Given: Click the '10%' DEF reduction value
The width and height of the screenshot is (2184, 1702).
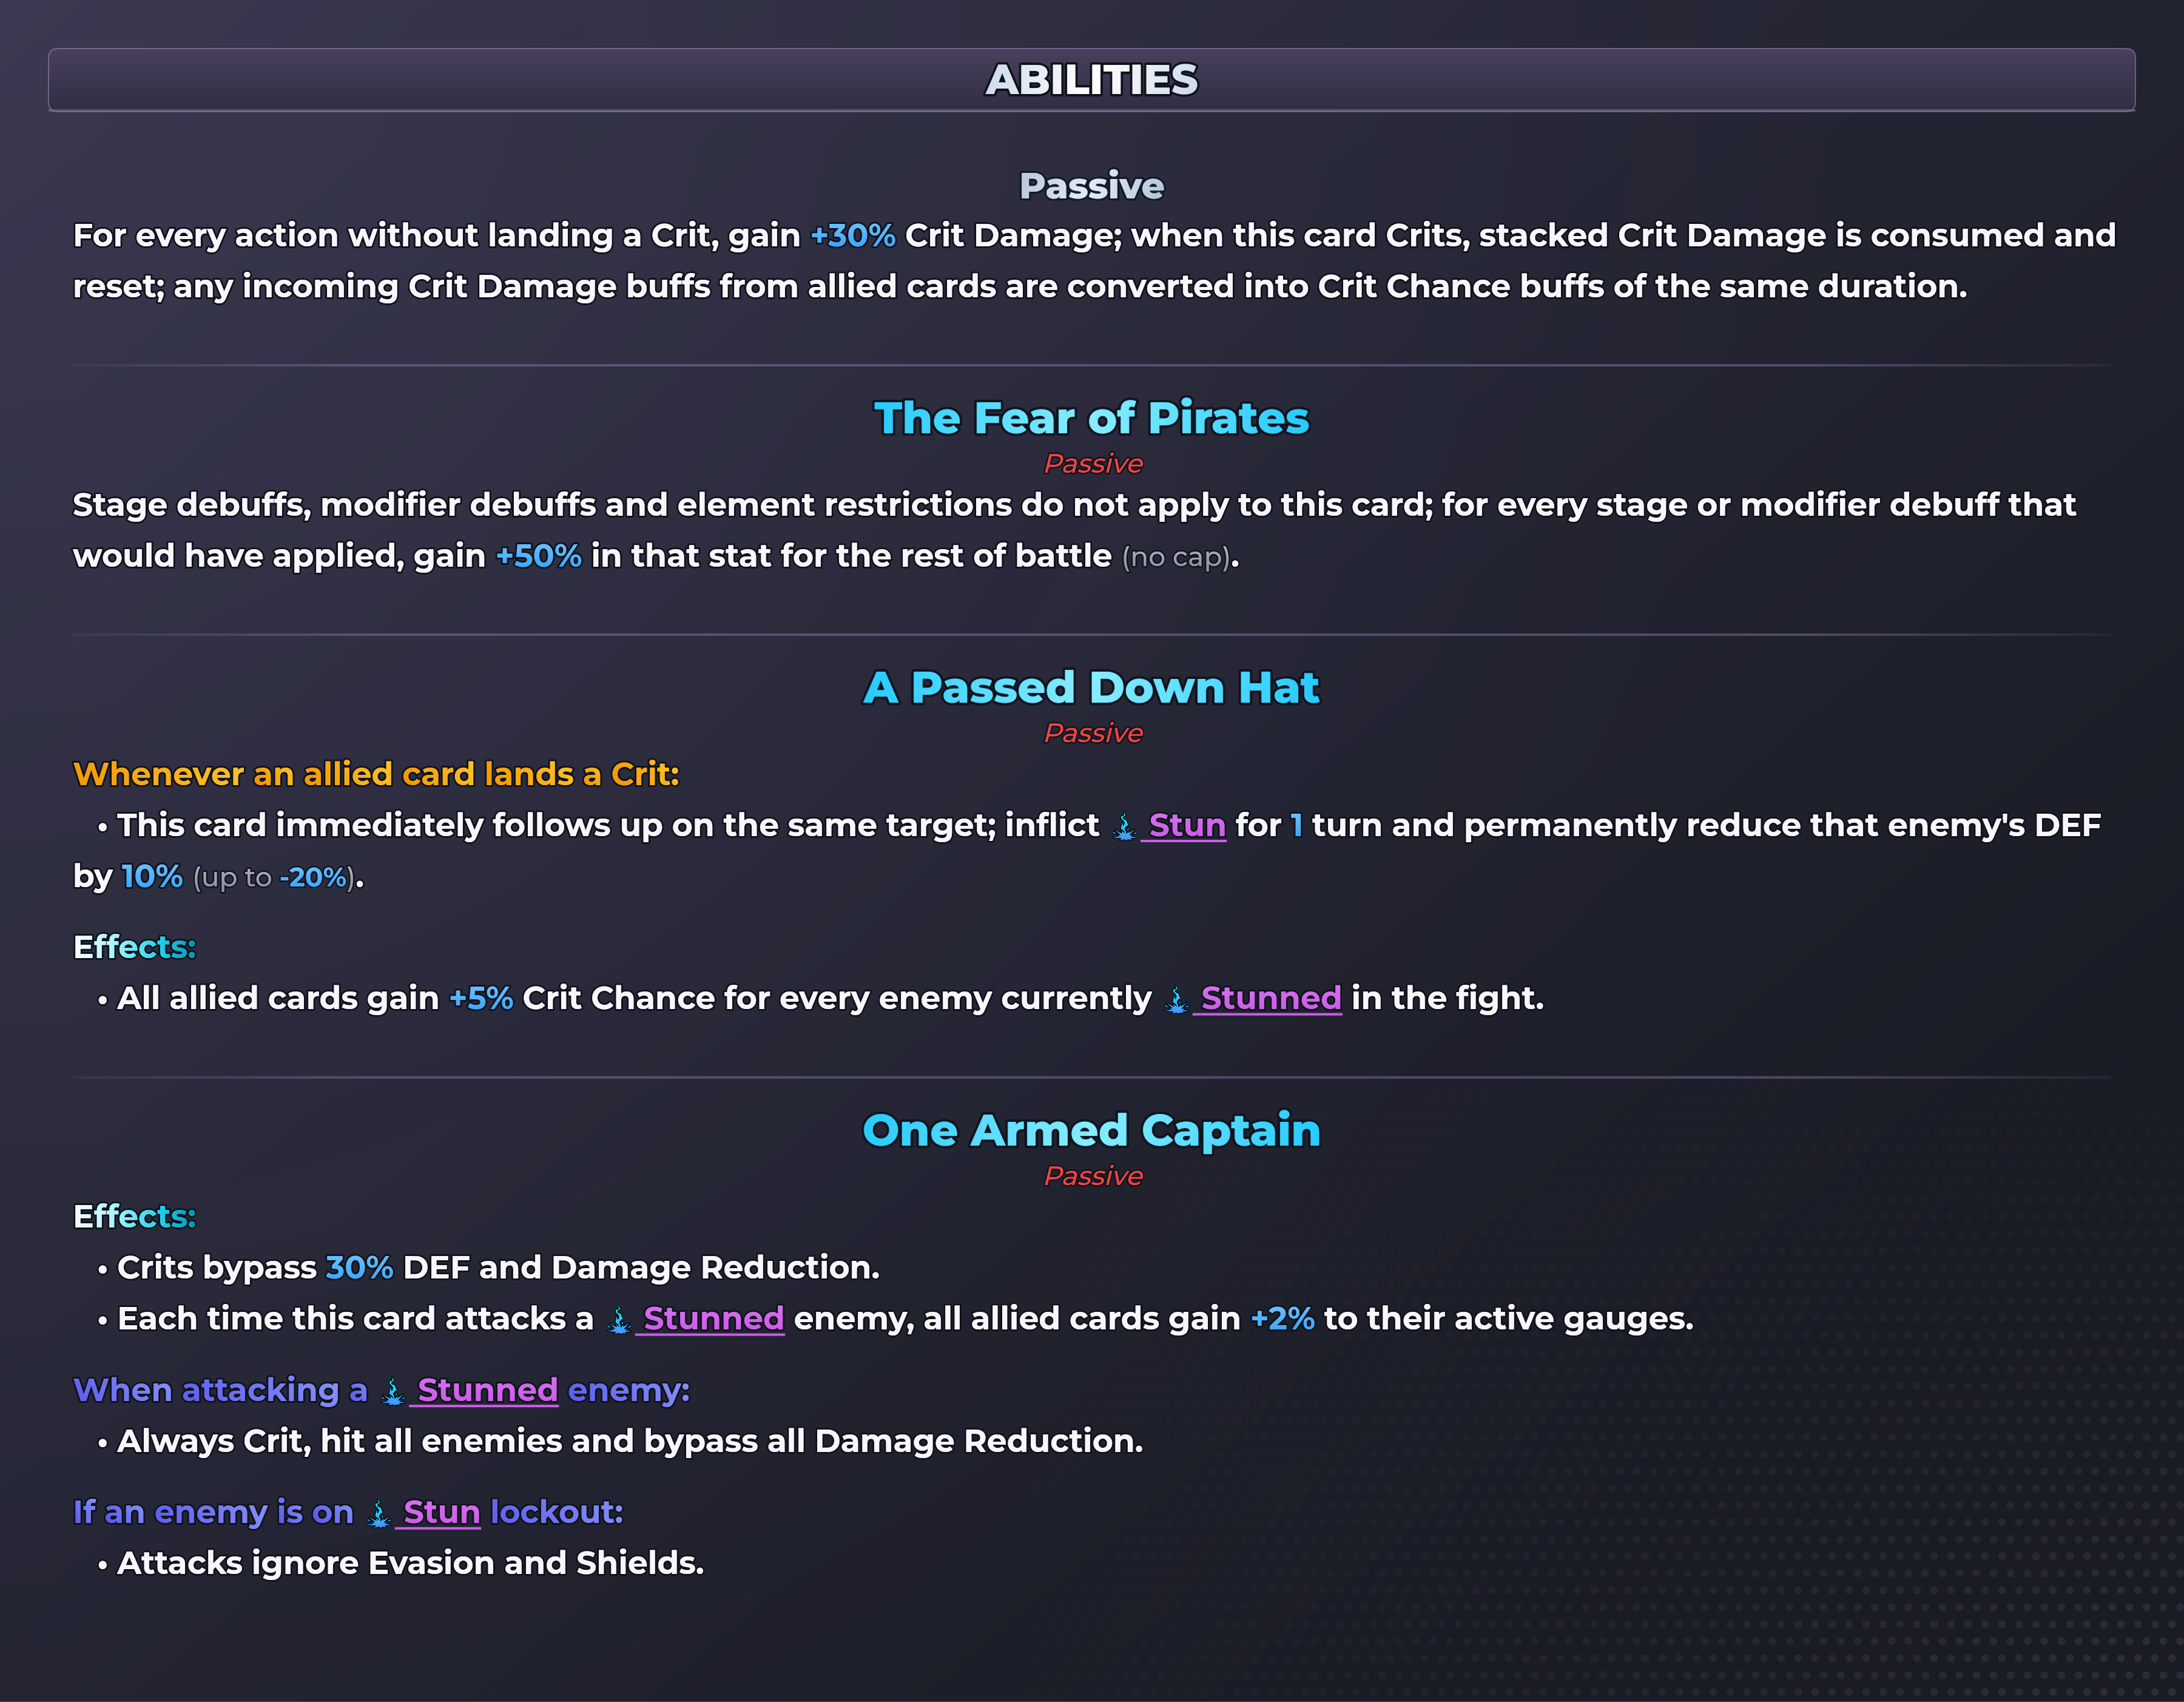Looking at the screenshot, I should click(x=152, y=877).
